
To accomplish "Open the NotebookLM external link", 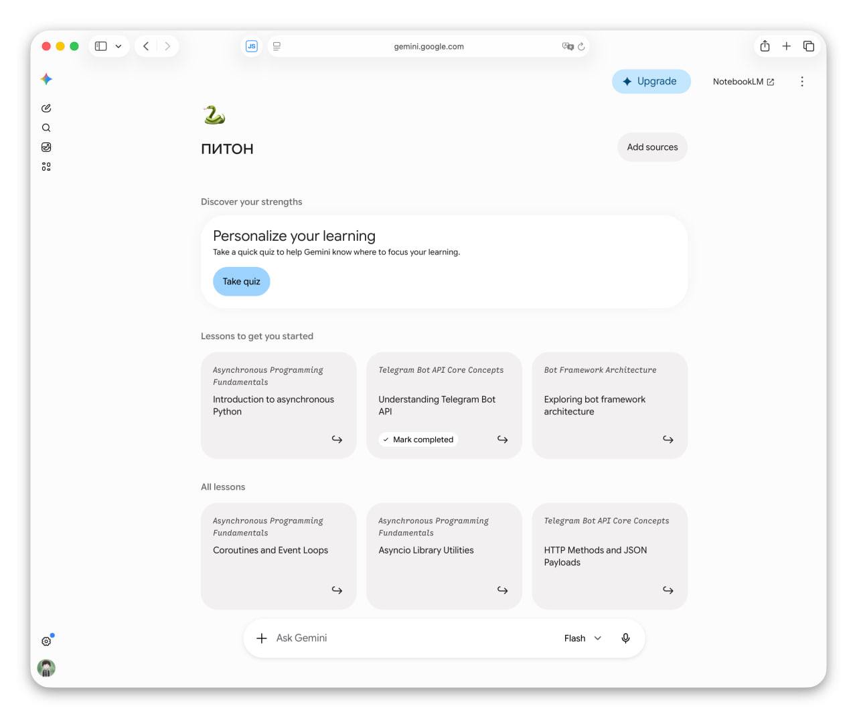I will (x=743, y=82).
